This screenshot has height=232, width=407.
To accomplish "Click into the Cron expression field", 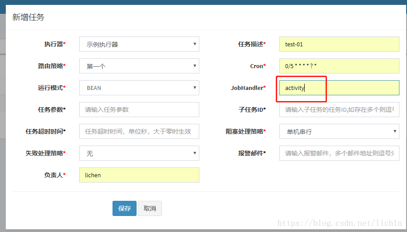I will pos(339,66).
